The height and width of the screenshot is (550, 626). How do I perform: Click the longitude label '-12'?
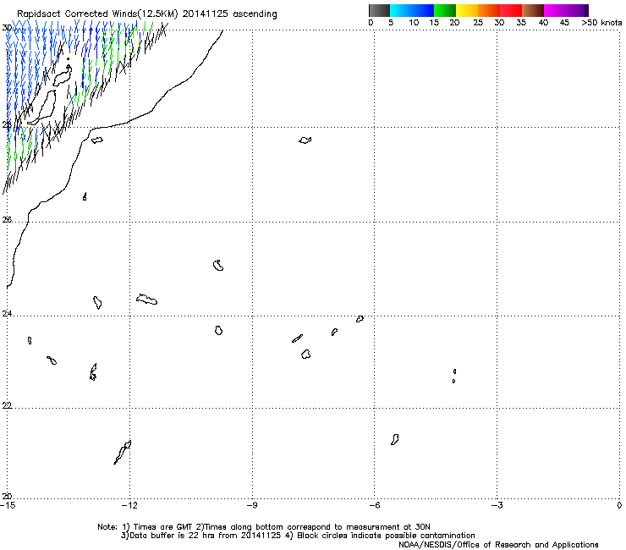tap(129, 506)
